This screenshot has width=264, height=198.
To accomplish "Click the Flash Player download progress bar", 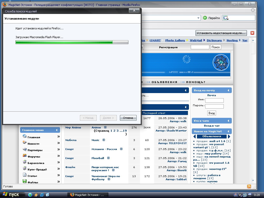I will coord(72,42).
